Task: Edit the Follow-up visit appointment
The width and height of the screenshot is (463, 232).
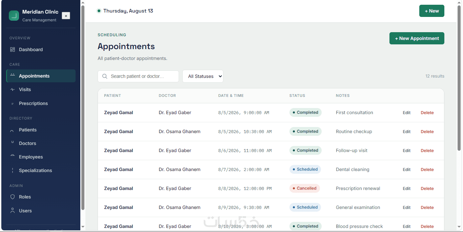Action: tap(406, 151)
